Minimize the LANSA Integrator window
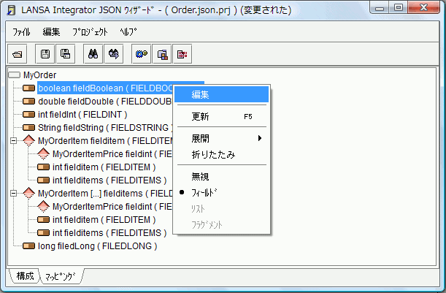The image size is (446, 293). click(380, 8)
